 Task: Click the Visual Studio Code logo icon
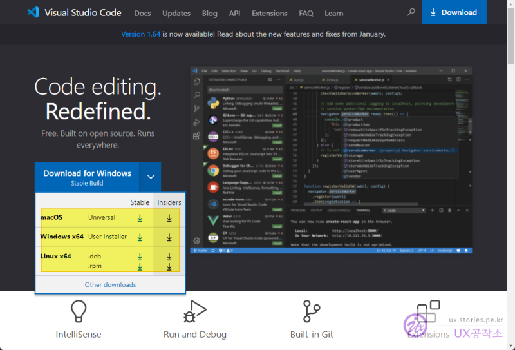coord(33,12)
